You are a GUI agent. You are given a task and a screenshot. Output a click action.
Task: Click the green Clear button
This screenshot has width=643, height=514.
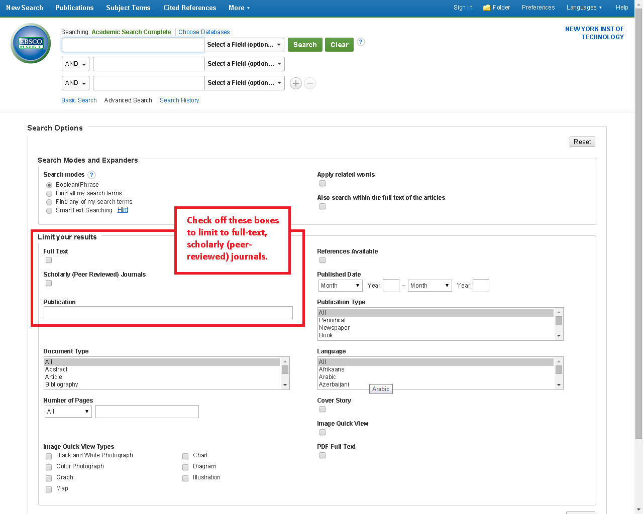(340, 45)
